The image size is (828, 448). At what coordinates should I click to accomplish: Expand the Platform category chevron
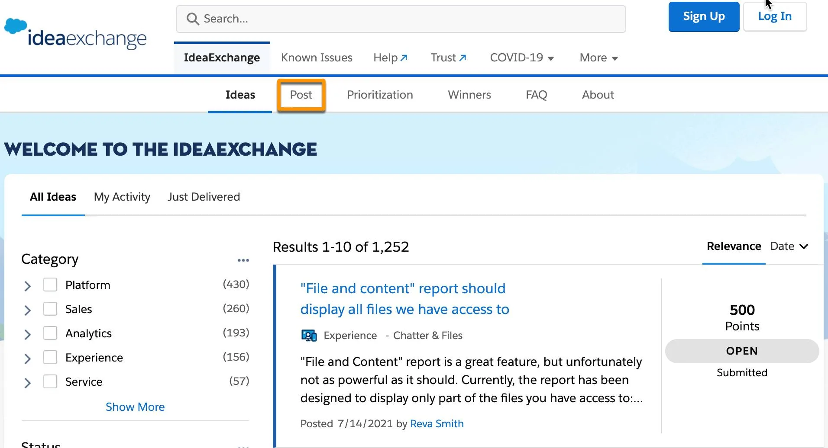pos(27,286)
